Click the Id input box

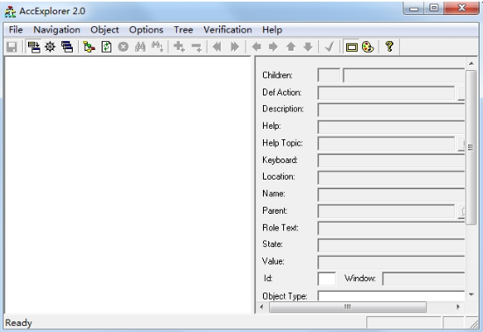[x=326, y=279]
